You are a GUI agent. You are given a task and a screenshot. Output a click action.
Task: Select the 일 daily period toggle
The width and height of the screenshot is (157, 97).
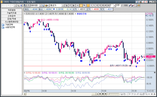tap(66, 5)
